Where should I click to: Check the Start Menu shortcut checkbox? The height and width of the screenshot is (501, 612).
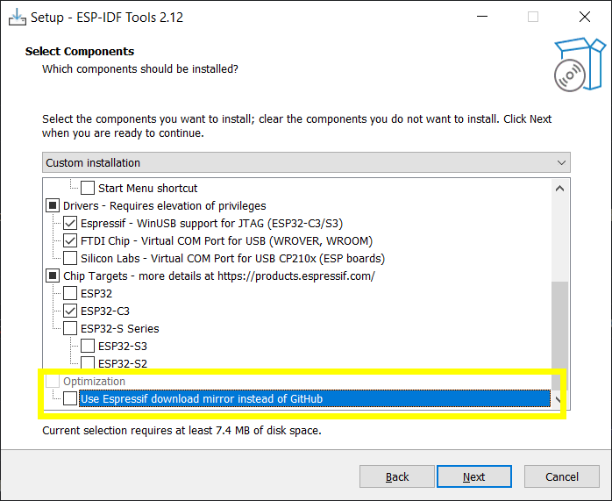(x=88, y=189)
